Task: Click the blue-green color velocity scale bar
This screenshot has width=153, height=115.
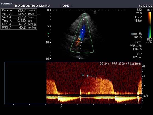Action: pyautogui.click(x=149, y=31)
